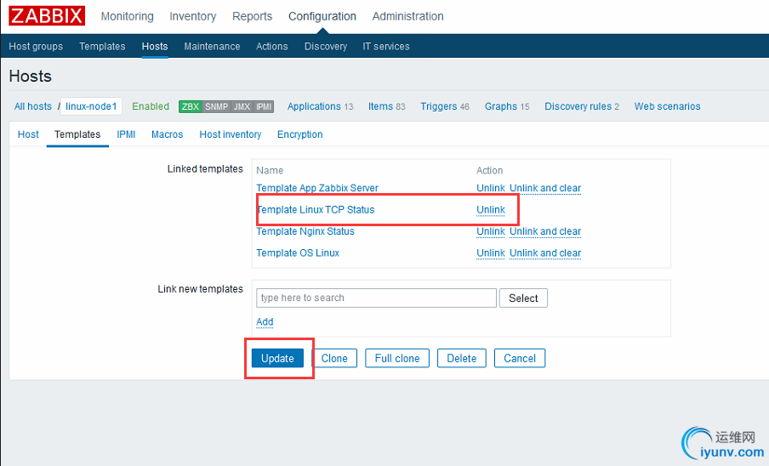The width and height of the screenshot is (769, 466).
Task: Click the Enabled status link
Action: pos(151,106)
